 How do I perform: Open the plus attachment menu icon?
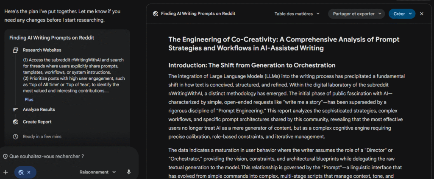[6, 172]
